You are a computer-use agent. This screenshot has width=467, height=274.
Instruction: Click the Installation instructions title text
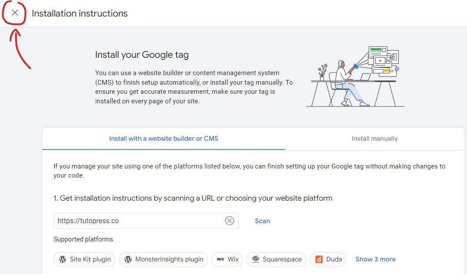coord(80,13)
